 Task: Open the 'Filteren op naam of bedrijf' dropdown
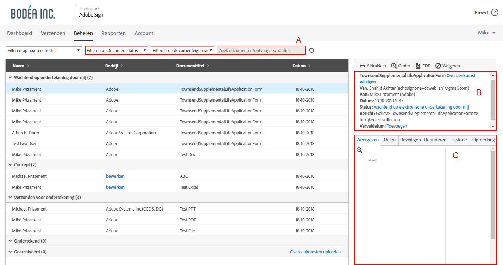[x=44, y=50]
